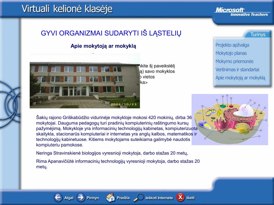Click the red X exit icon

tap(180, 198)
